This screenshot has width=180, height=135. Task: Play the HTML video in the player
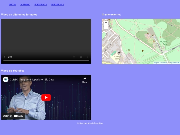[5, 57]
